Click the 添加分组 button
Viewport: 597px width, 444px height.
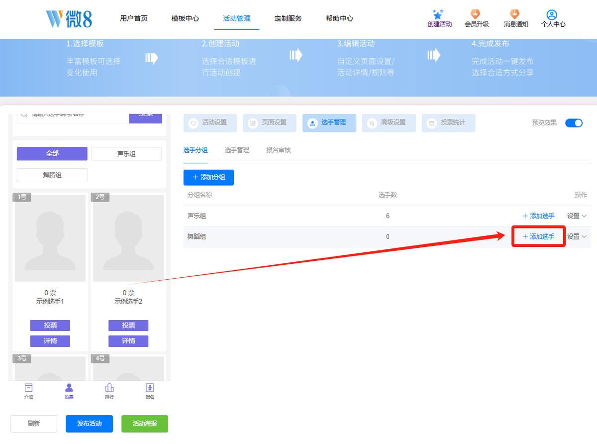pyautogui.click(x=208, y=177)
